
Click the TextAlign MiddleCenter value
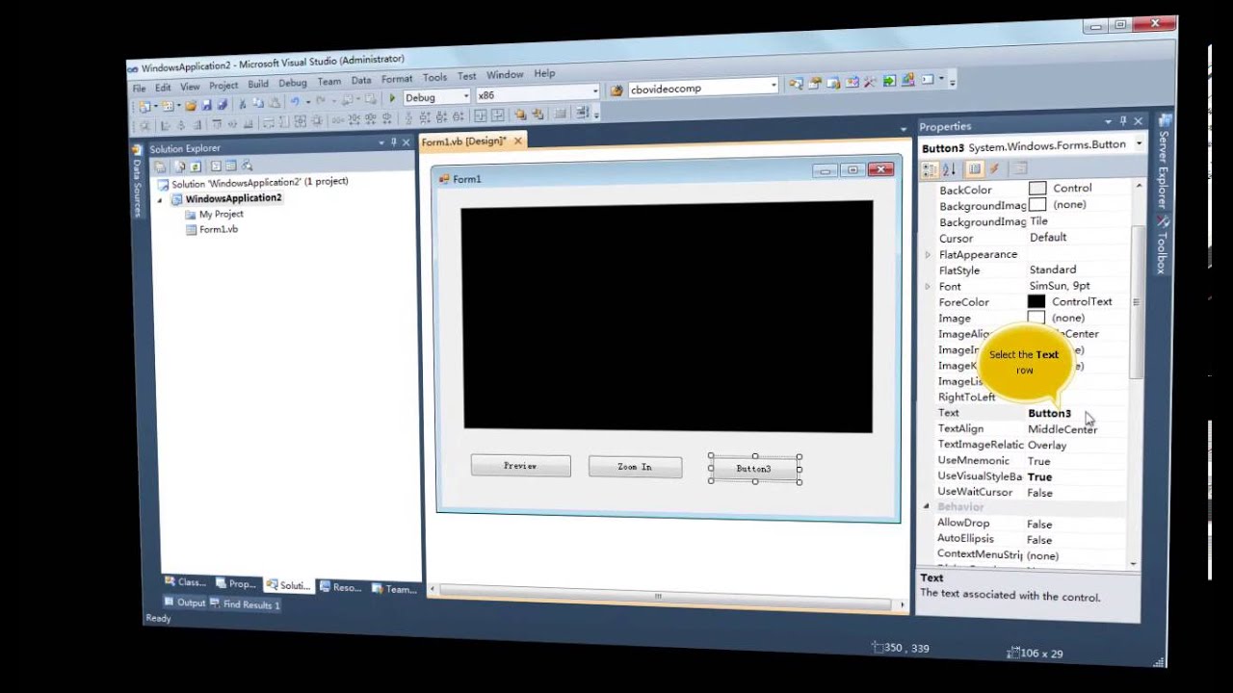(1062, 429)
